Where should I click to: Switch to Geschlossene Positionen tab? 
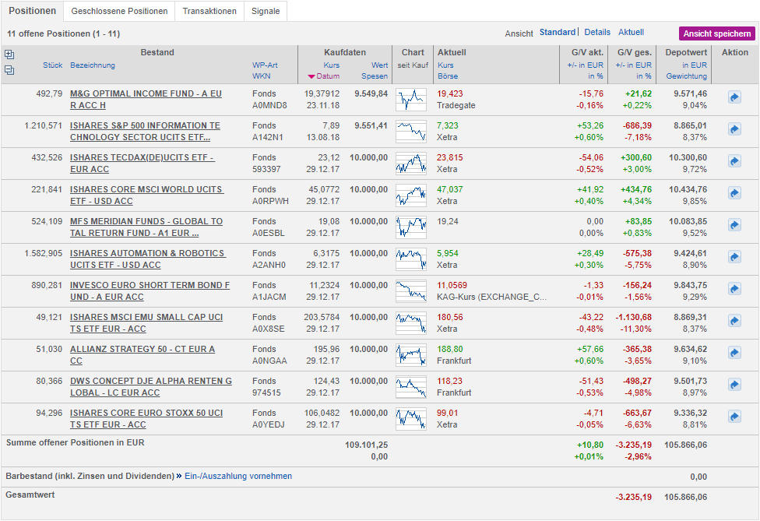(119, 12)
